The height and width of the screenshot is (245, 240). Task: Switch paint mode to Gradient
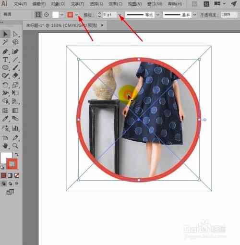pyautogui.click(x=10, y=175)
